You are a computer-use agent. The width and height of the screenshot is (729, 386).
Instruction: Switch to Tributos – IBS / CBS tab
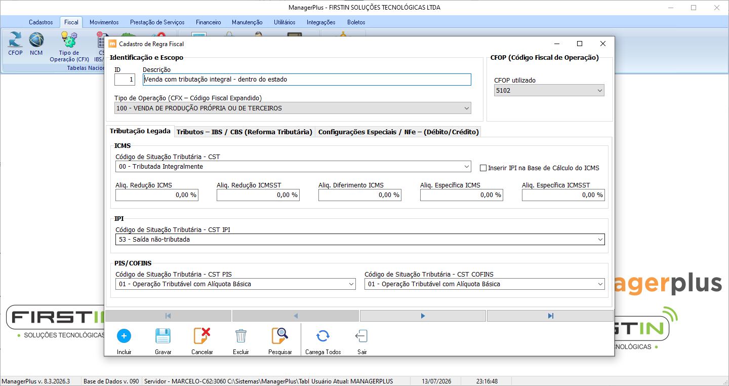point(245,132)
